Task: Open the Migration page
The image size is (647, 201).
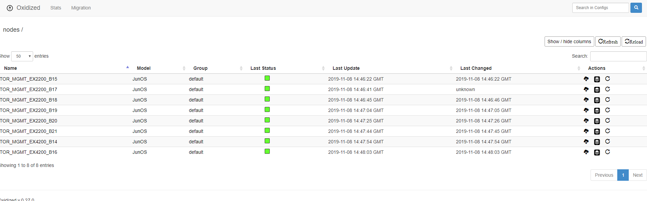Action: point(81,8)
